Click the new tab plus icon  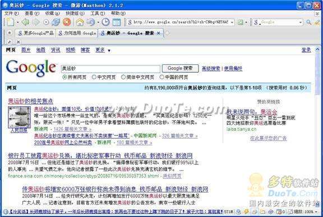[x=168, y=33]
